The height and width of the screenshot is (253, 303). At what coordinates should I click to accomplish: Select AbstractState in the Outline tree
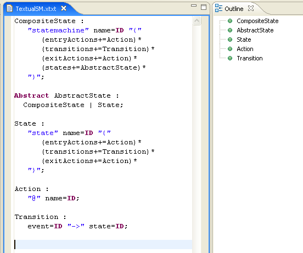click(255, 30)
